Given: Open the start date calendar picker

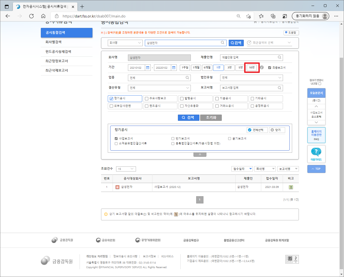Looking at the screenshot, I should (x=148, y=68).
